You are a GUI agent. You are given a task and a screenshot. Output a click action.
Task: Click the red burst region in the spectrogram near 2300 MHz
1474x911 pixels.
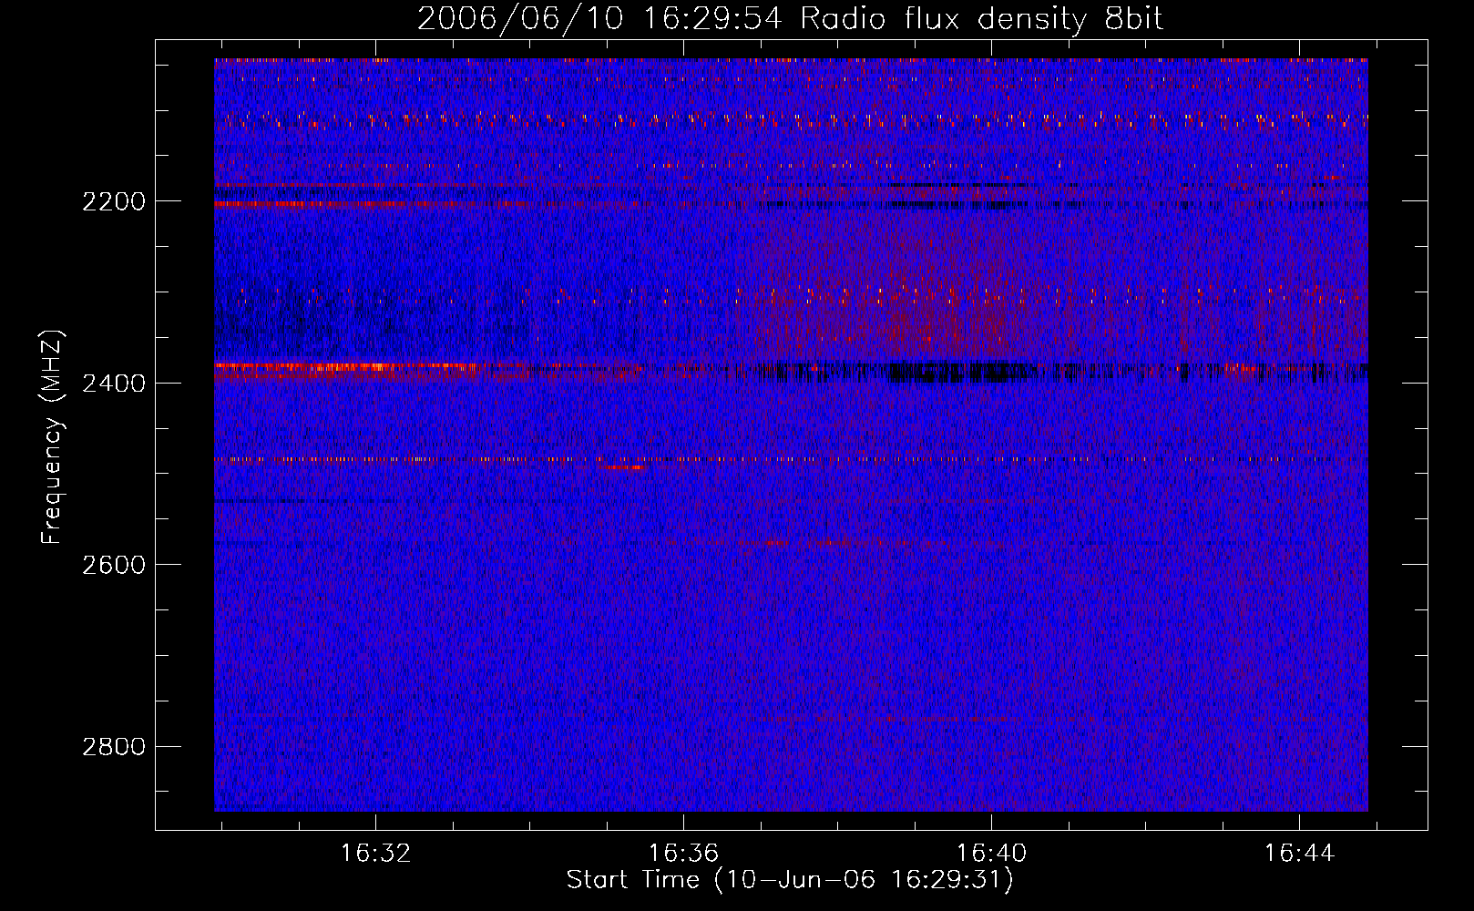point(920,292)
